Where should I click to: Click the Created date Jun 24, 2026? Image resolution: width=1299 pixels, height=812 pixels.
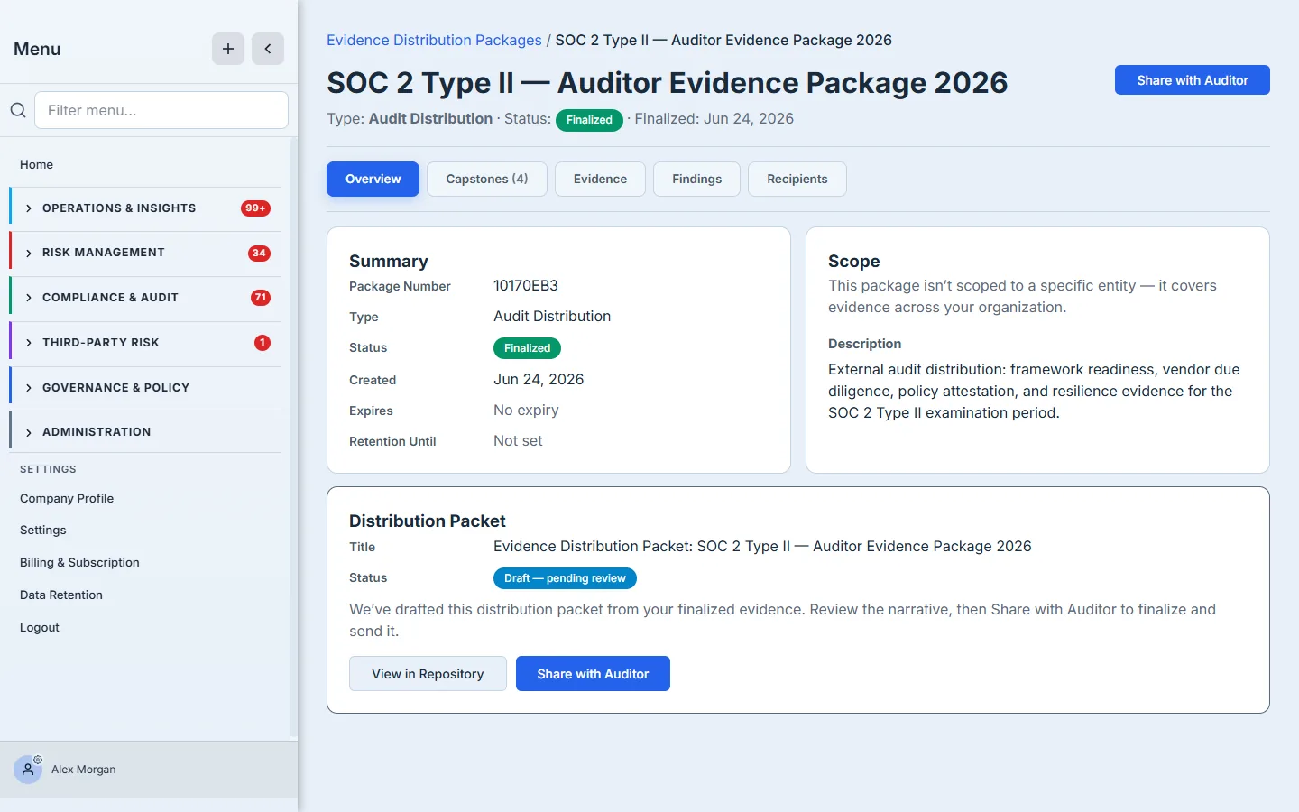539,379
